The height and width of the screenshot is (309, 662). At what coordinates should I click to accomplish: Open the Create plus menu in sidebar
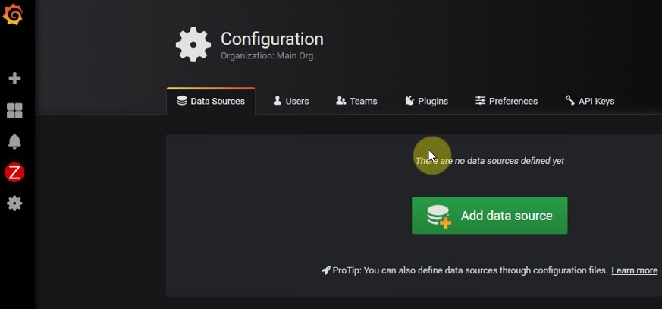pyautogui.click(x=14, y=78)
